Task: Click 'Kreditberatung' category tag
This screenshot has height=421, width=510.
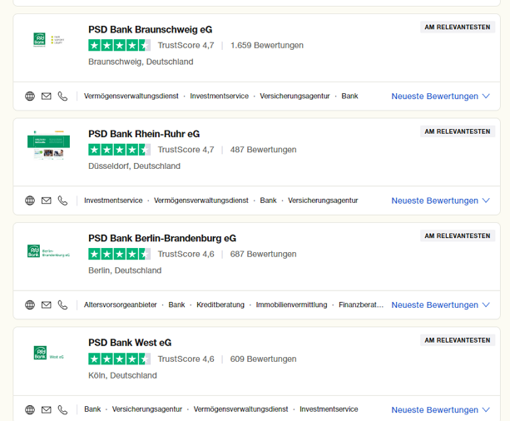Action: click(x=220, y=305)
